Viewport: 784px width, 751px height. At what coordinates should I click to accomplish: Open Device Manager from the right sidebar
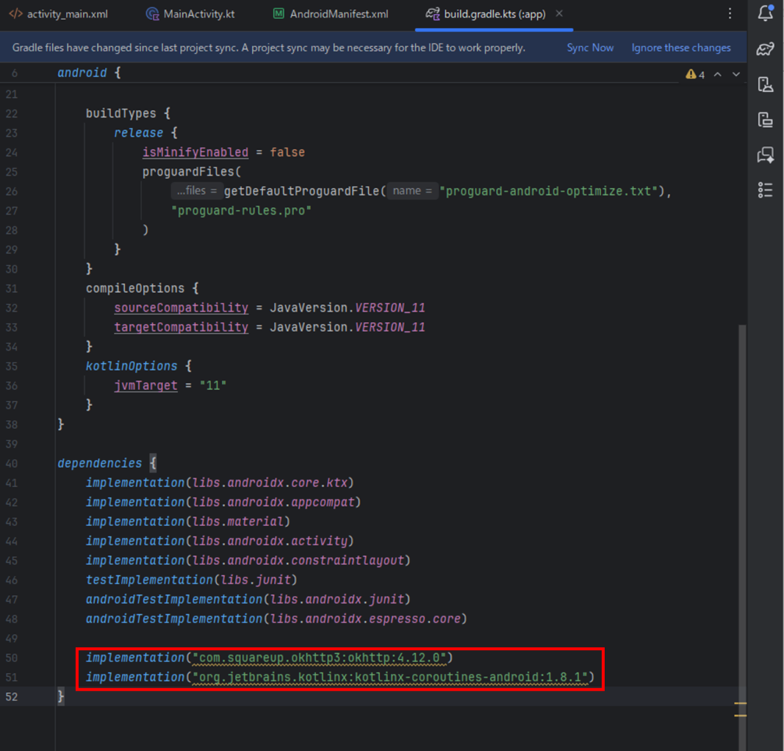tap(765, 84)
